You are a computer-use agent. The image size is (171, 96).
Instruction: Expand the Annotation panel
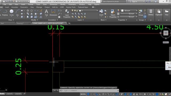pyautogui.click(x=53, y=20)
